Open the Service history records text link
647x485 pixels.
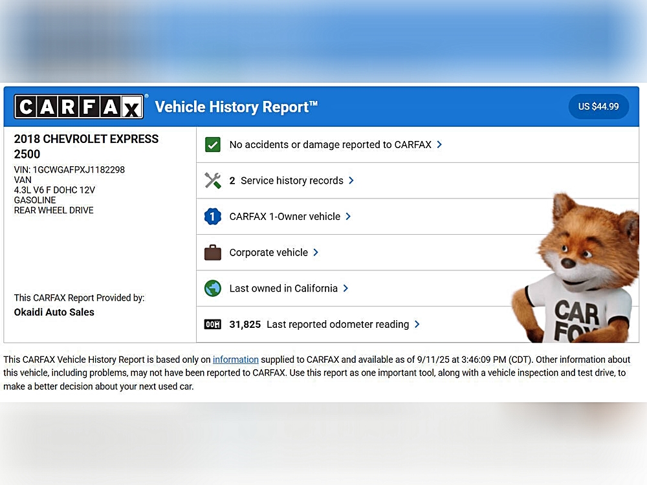point(292,181)
